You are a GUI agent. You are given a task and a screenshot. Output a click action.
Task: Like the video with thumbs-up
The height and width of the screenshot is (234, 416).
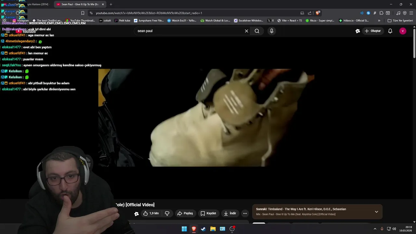[x=151, y=213]
